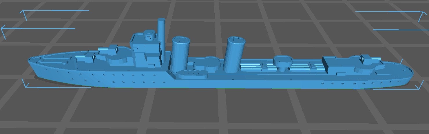Select the oval boat beside the forward funnel
The image size is (429, 134).
[192, 74]
